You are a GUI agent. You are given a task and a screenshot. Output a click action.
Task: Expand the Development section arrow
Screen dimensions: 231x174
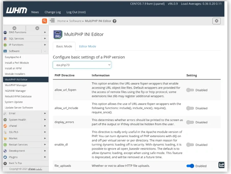[x=45, y=151]
